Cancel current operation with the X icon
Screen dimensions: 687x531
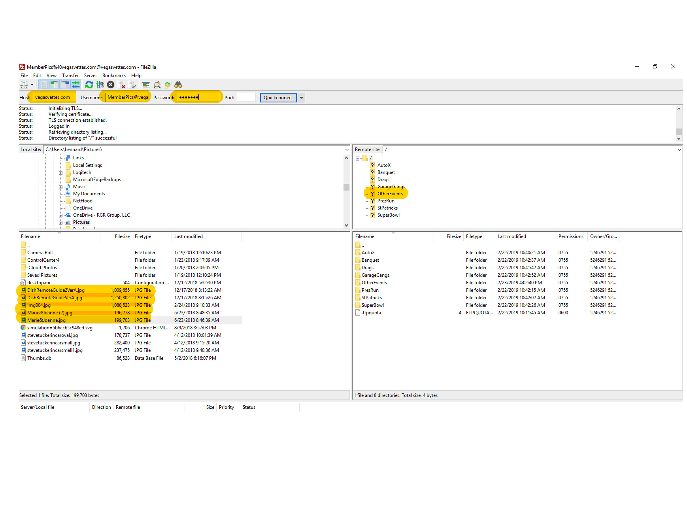coord(111,85)
